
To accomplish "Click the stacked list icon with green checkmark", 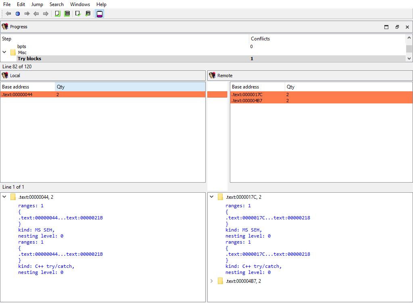I will coord(88,14).
